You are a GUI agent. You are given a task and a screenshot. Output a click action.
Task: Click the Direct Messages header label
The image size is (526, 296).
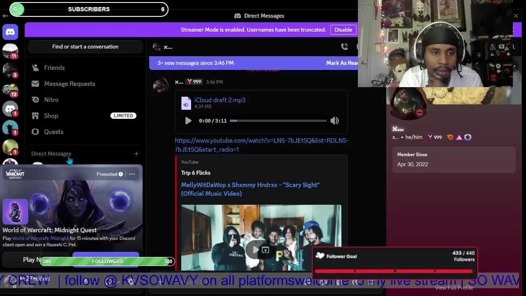click(51, 154)
